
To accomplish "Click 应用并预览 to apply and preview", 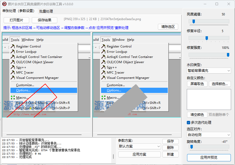I will pyautogui.click(x=208, y=158).
